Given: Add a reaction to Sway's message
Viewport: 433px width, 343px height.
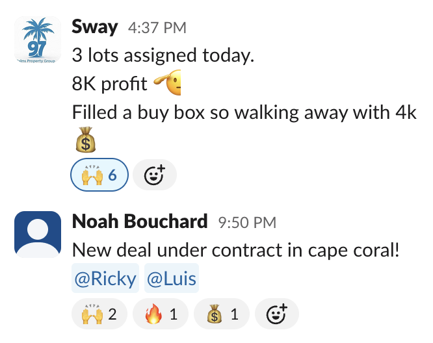Looking at the screenshot, I should pyautogui.click(x=155, y=175).
